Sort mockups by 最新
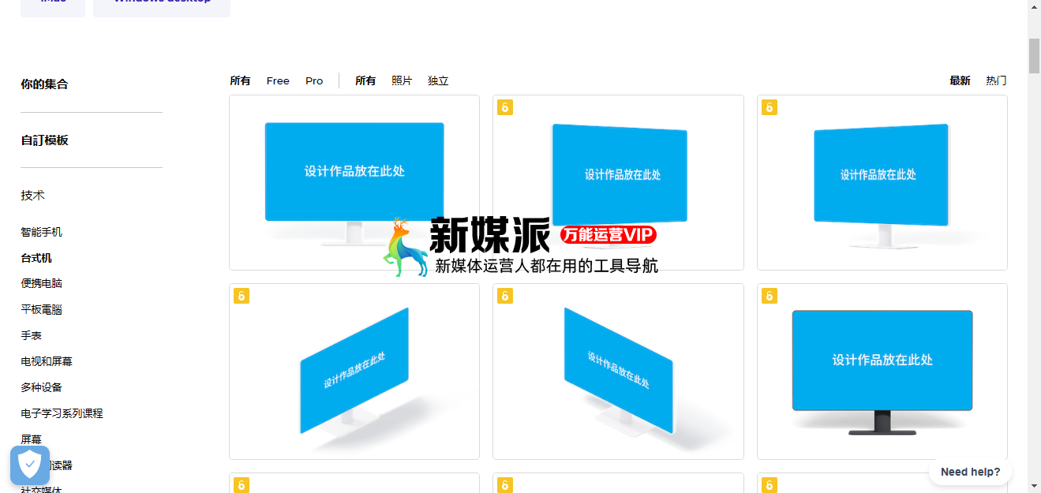This screenshot has width=1041, height=493. 960,80
